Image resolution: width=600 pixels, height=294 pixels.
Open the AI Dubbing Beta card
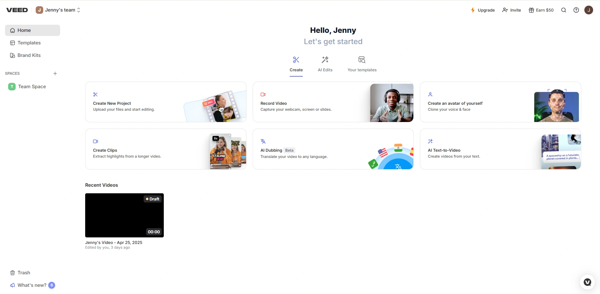point(333,149)
